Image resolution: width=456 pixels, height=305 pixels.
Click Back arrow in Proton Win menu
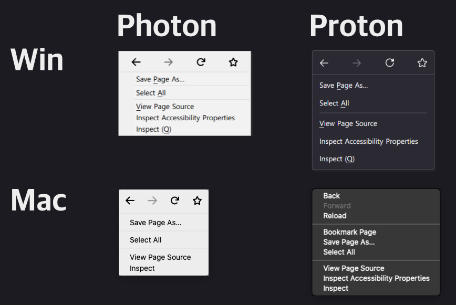tap(324, 63)
